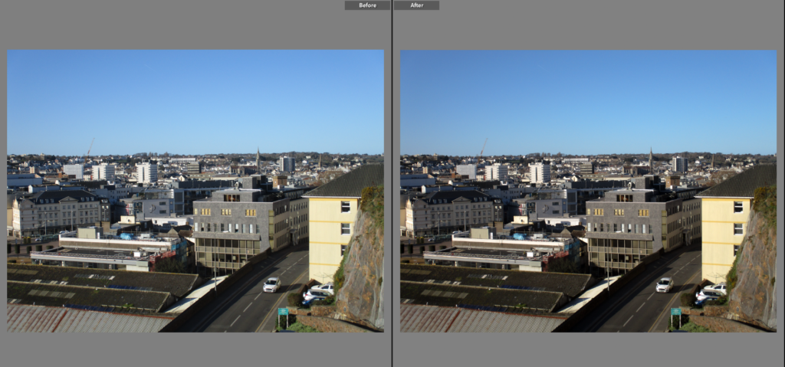The image size is (785, 367).
Task: Select the Before view label
Action: 367,5
